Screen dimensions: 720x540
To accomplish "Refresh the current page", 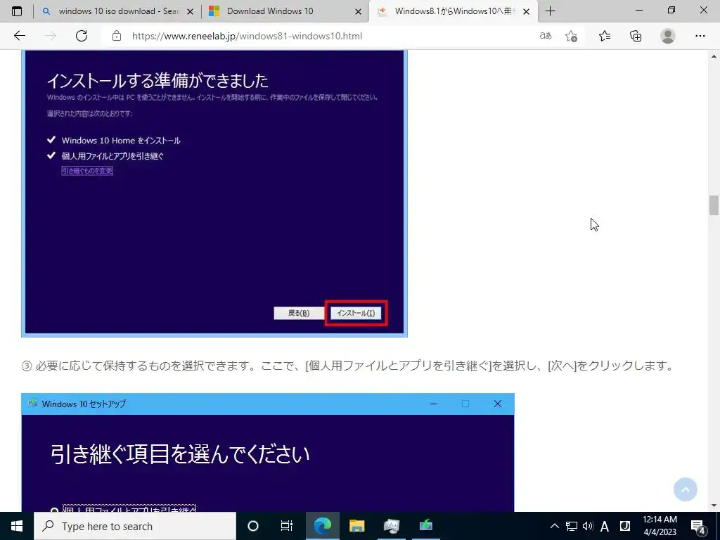I will (x=82, y=36).
